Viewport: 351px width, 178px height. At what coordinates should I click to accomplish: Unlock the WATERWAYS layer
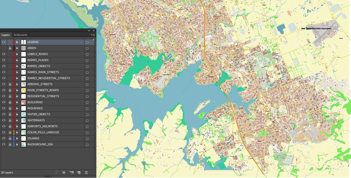[x=10, y=120]
